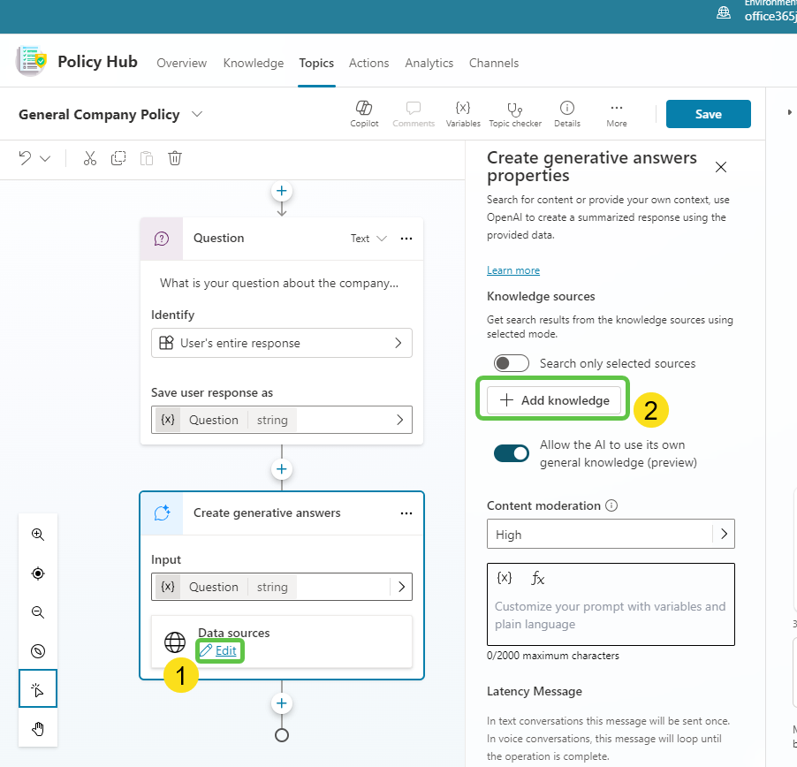Zoom in on the authoring canvas
Viewport: 797px width, 767px height.
[37, 535]
